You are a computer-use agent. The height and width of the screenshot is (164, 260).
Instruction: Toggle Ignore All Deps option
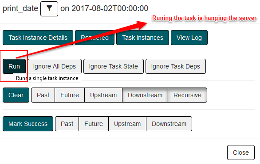55,66
